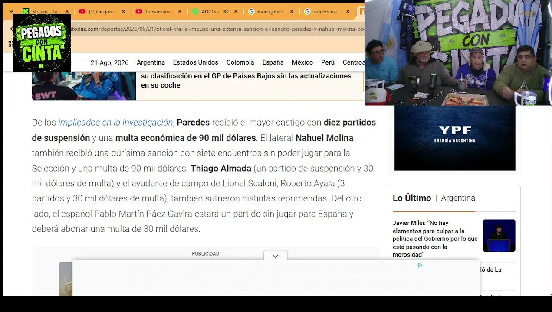
Task: Click the AdChoices triangle icon on ad
Action: (420, 265)
